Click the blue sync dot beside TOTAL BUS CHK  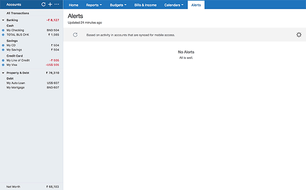point(3,35)
